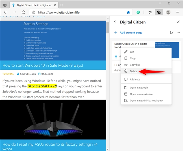Click the ASUS router image
The height and width of the screenshot is (151, 183).
(x=53, y=120)
